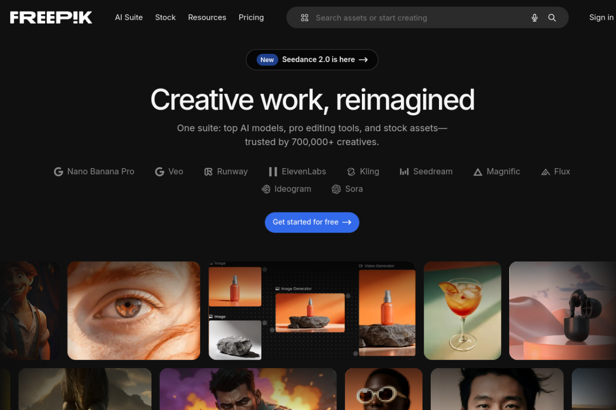Image resolution: width=616 pixels, height=410 pixels.
Task: Click the Runway logo icon
Action: (x=208, y=172)
